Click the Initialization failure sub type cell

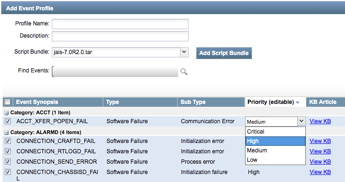(204, 172)
